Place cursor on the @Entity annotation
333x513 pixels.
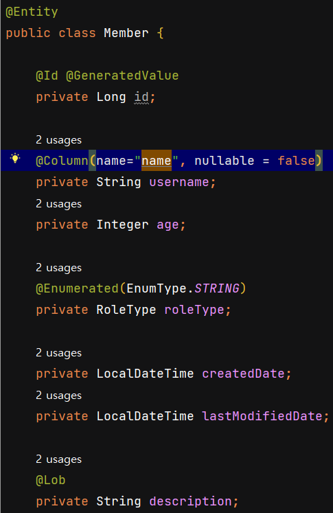(32, 12)
